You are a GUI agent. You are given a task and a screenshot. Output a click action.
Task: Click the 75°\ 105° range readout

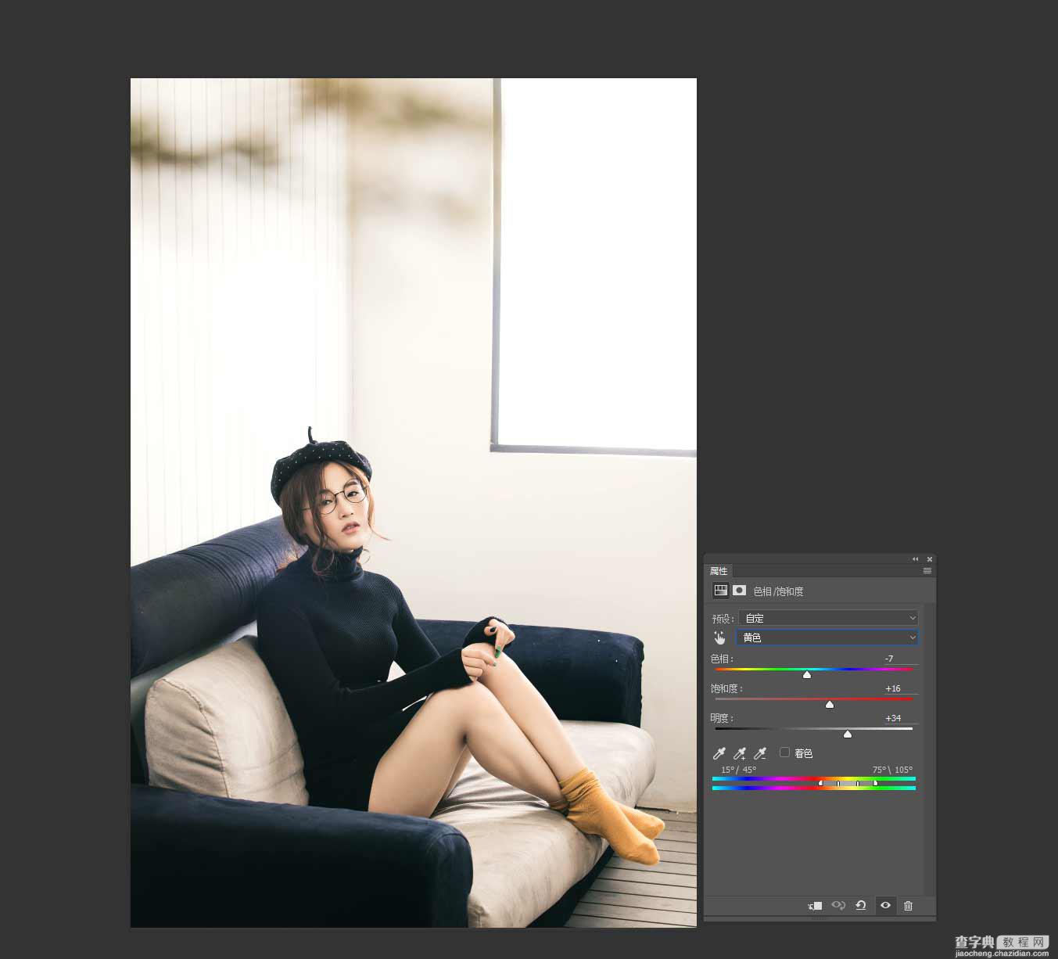892,770
